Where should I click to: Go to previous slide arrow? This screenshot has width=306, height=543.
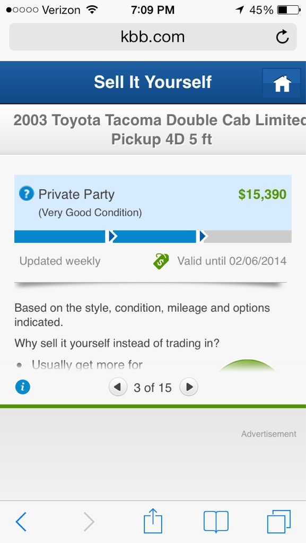pyautogui.click(x=118, y=387)
